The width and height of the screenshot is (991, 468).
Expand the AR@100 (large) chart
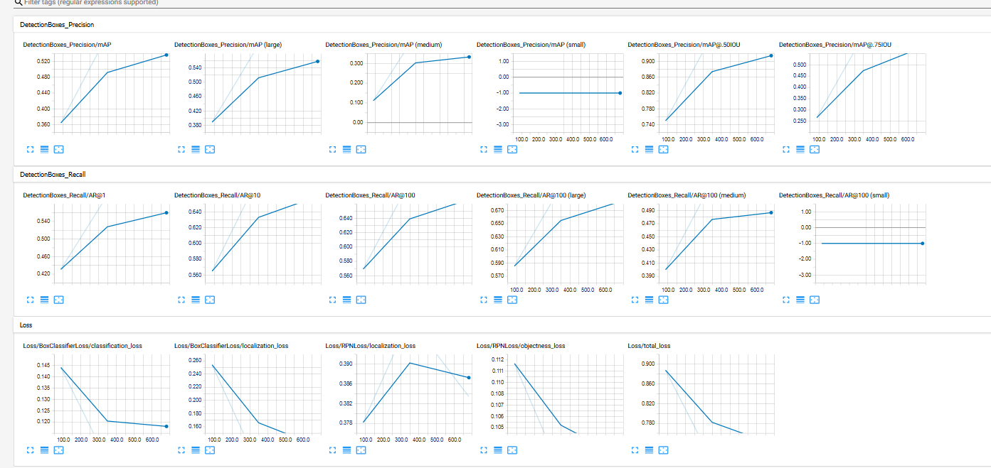tap(484, 300)
